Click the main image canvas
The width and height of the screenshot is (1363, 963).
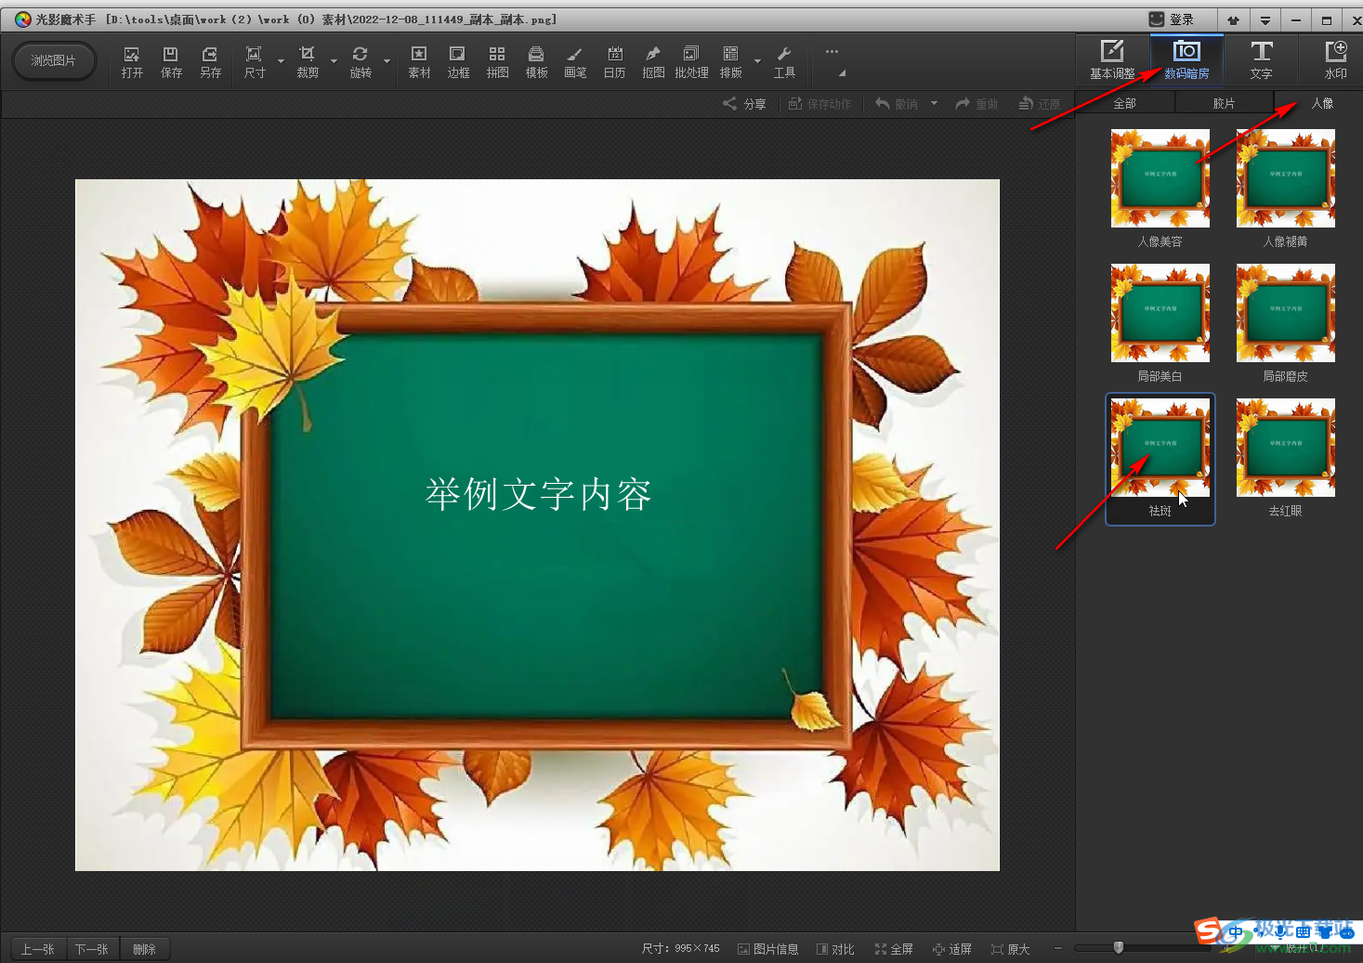point(537,525)
